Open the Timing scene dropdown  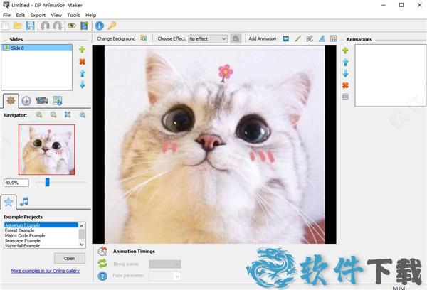[x=165, y=264]
